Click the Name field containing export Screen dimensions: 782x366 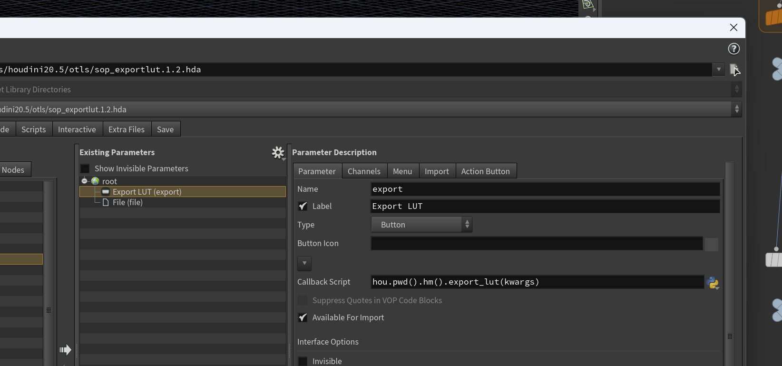click(545, 189)
